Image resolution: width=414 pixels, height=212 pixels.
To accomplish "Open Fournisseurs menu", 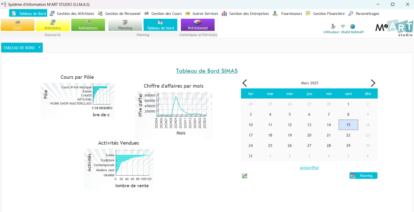I will 287,13.
